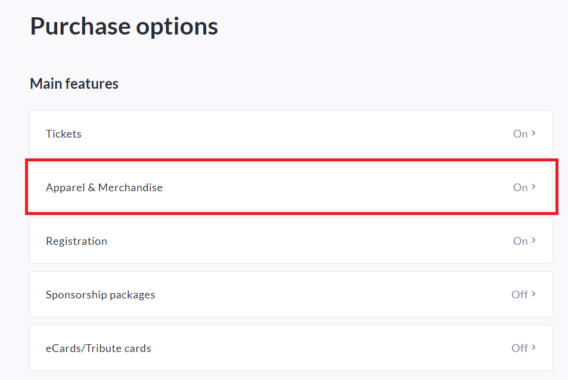The width and height of the screenshot is (568, 380).
Task: Click the Main features section heading
Action: tap(74, 84)
